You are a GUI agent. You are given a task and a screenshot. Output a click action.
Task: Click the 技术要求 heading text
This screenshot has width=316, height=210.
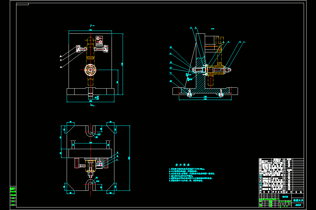182,165
